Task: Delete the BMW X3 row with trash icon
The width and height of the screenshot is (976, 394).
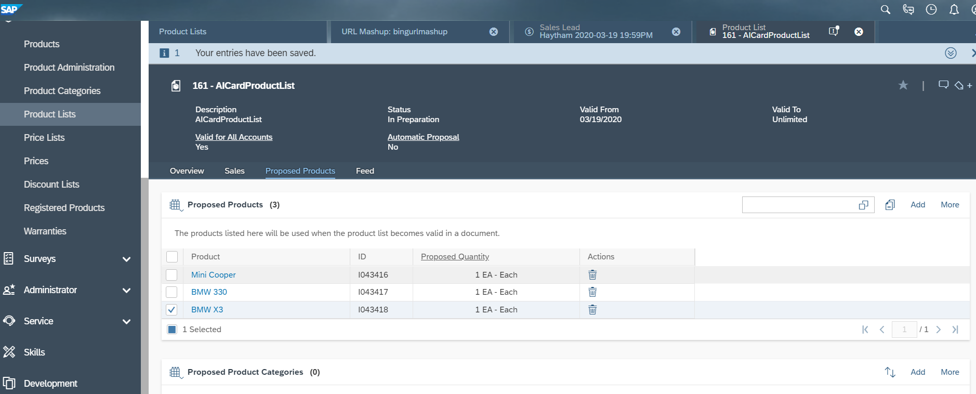Action: point(592,310)
